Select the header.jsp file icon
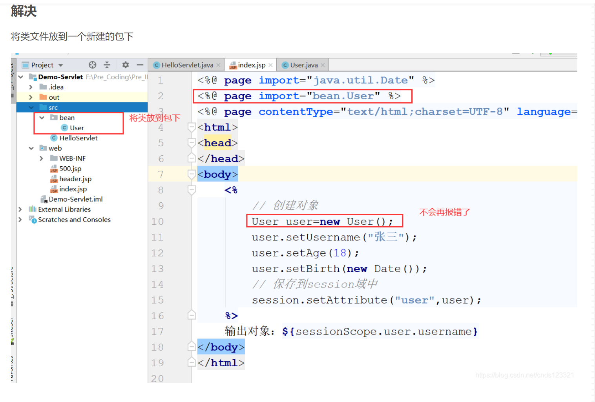Viewport: 595px width, 402px height. pos(54,179)
